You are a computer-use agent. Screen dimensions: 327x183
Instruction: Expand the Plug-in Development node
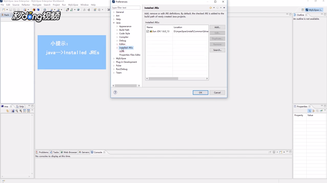click(x=114, y=62)
